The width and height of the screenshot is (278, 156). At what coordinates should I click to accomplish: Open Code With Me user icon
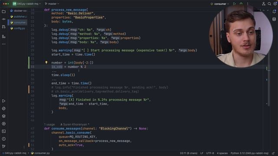[264, 4]
